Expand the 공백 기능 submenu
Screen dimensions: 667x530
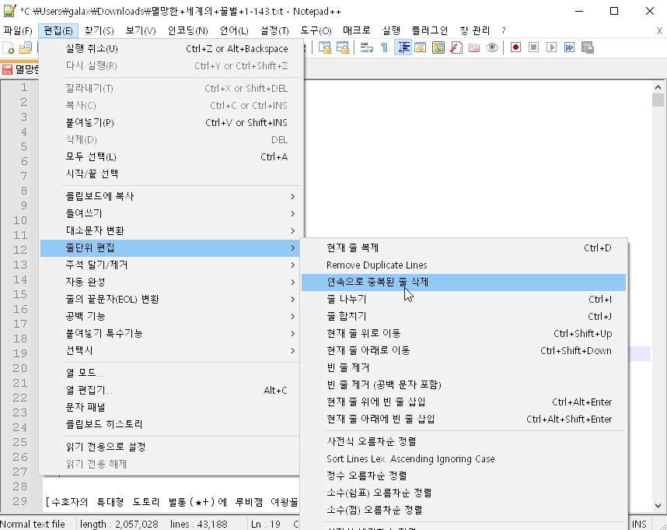[170, 316]
